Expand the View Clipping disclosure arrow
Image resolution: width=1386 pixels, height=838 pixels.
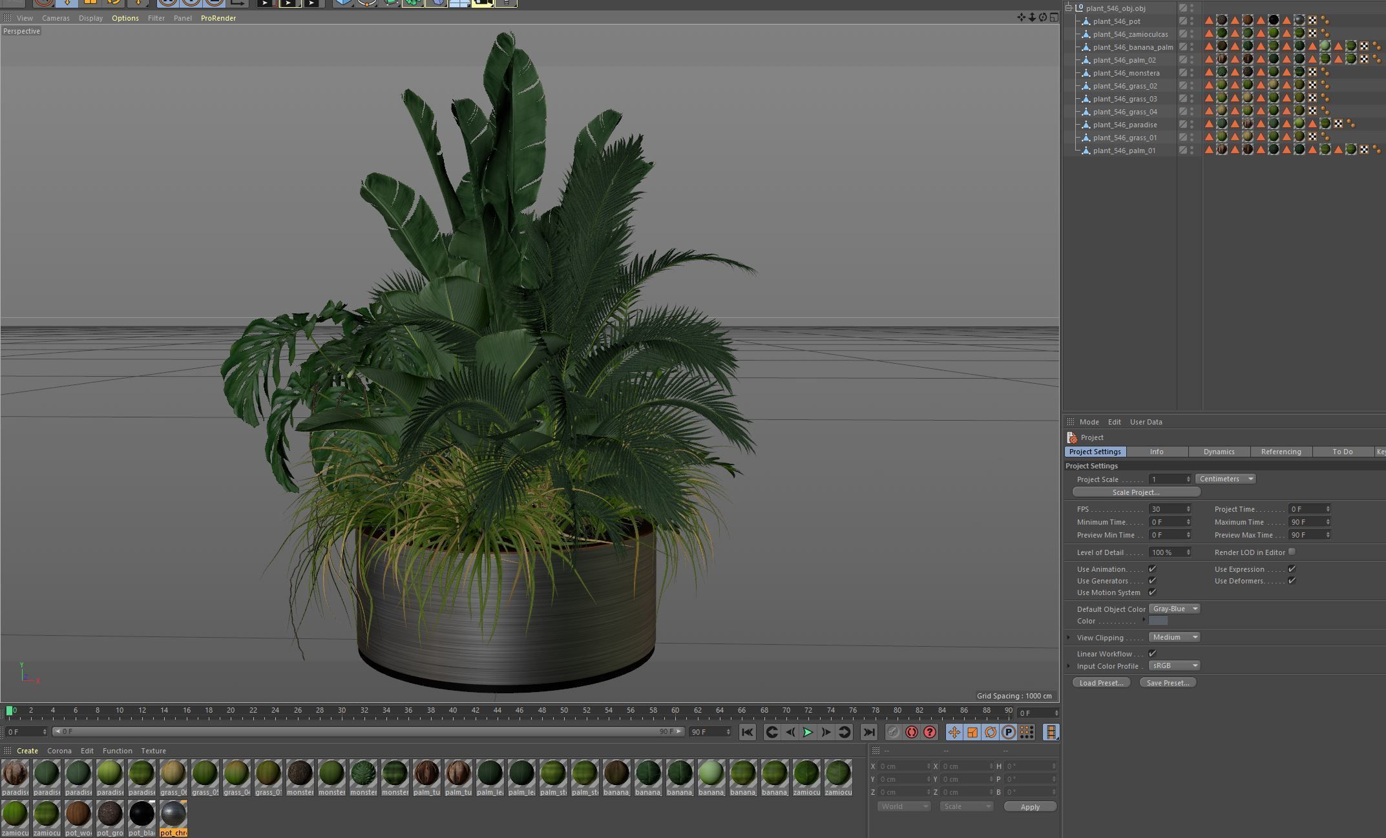click(x=1069, y=637)
